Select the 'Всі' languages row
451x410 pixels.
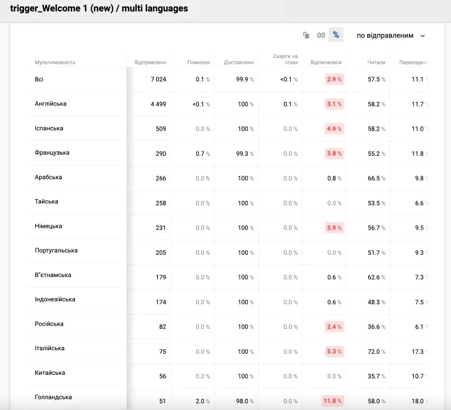point(226,79)
